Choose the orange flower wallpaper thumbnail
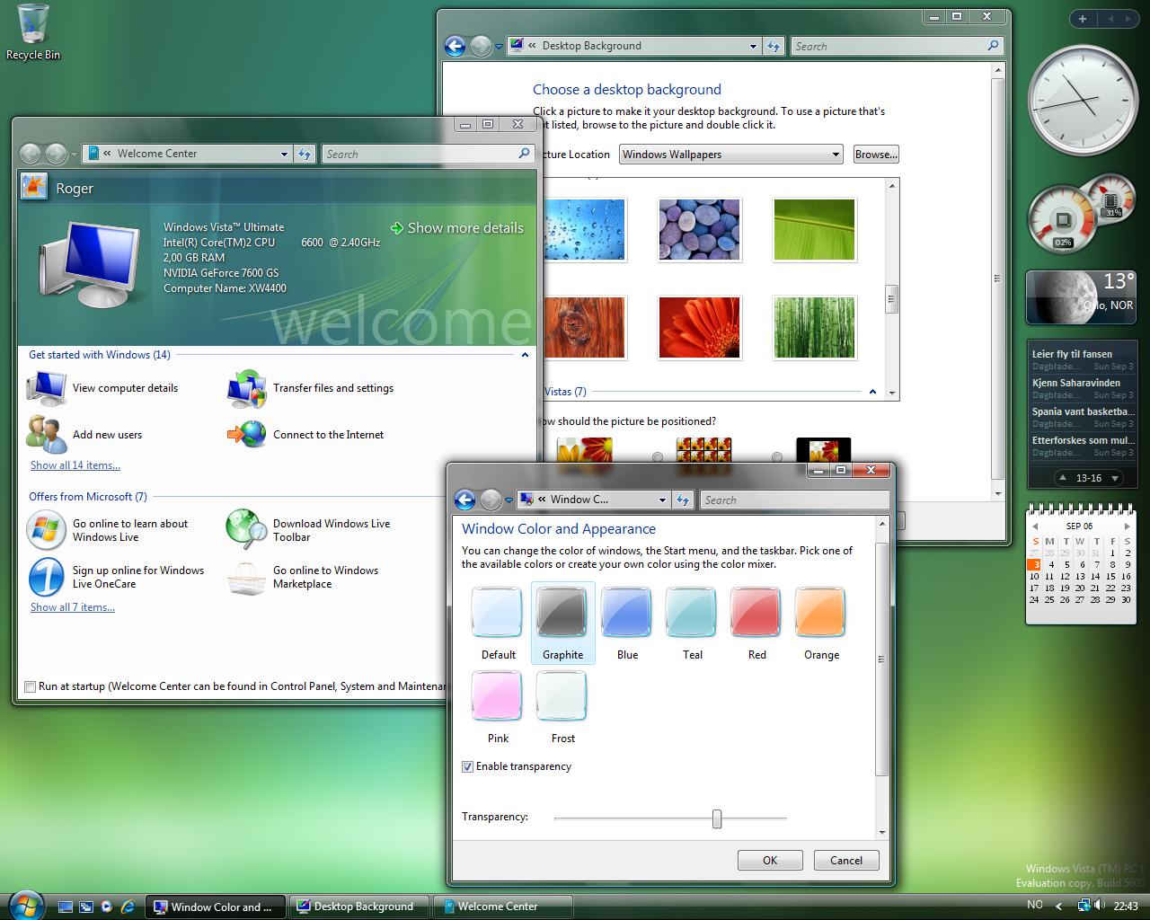Viewport: 1150px width, 920px height. click(700, 328)
